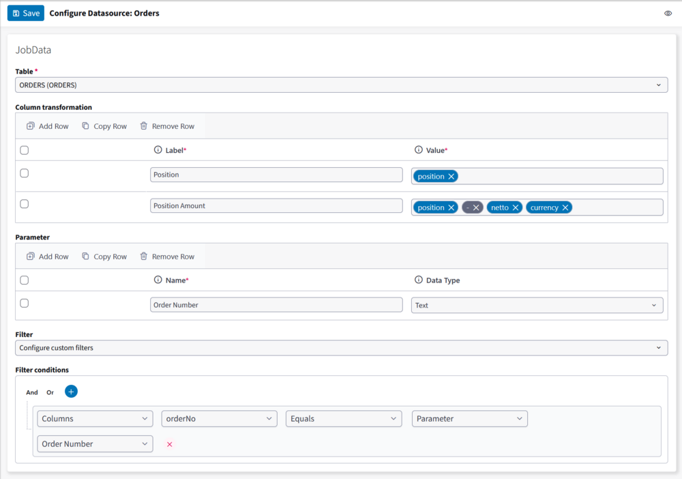Click the eye preview icon in header
This screenshot has height=479, width=682.
[668, 13]
